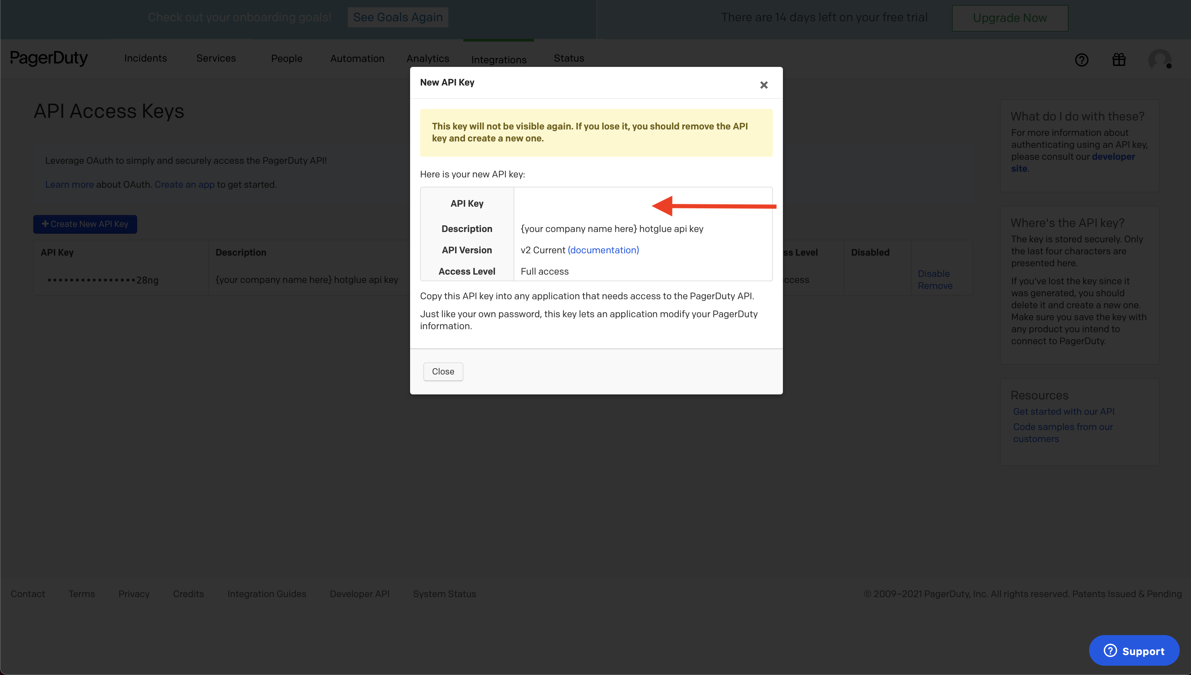Click the hotglue api key description in dialog

[x=611, y=229]
